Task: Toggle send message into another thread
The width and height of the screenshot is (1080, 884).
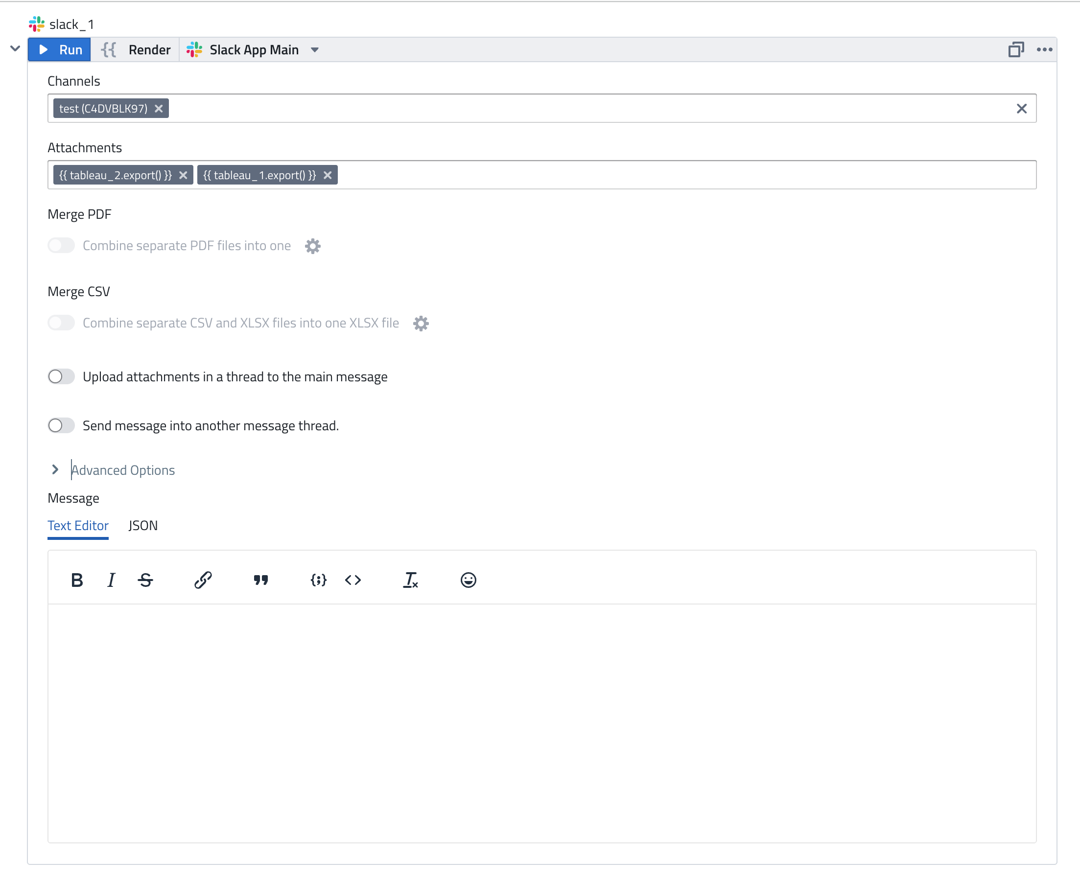Action: [x=61, y=426]
